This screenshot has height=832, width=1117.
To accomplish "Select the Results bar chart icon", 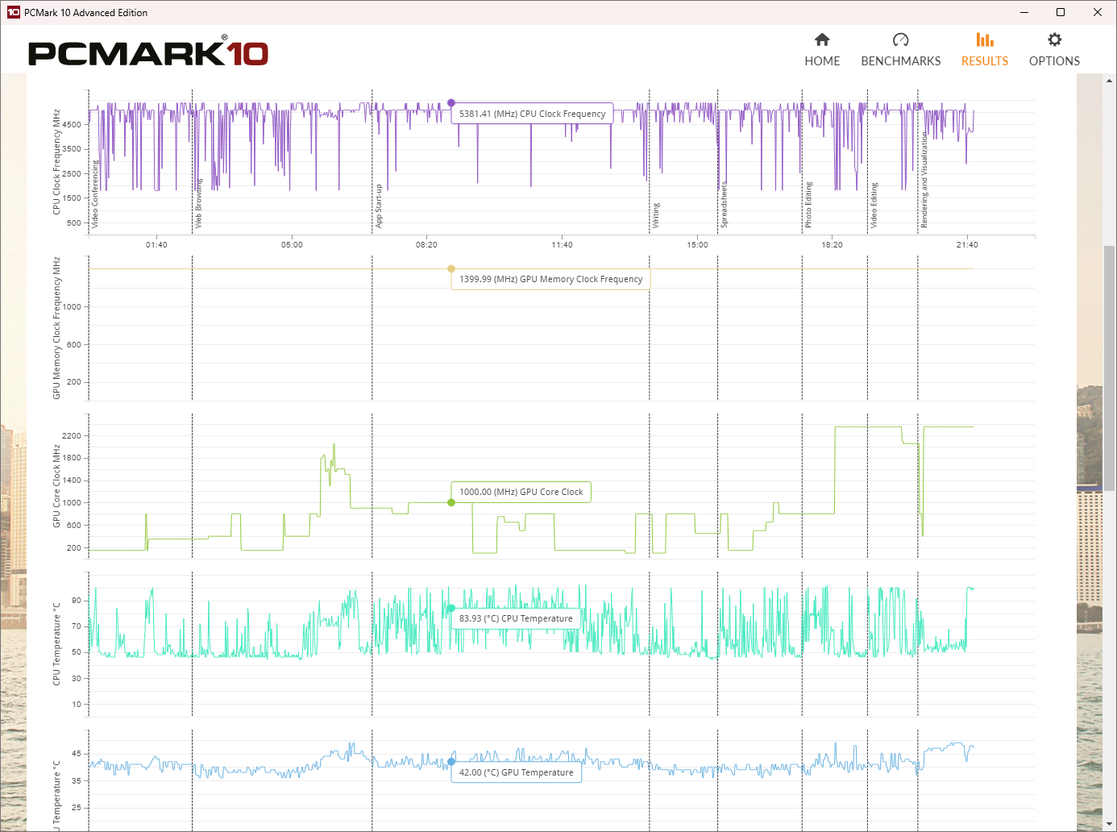I will [x=984, y=40].
